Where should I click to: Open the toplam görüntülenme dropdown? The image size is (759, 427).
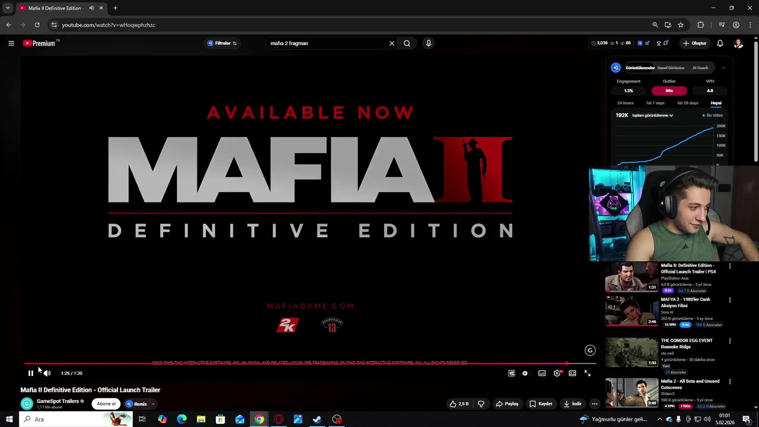[652, 115]
